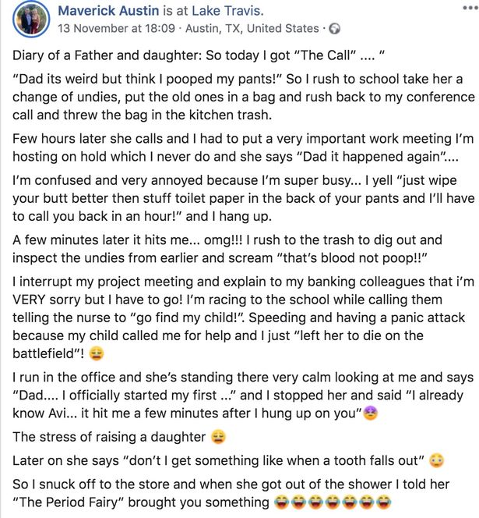Open Maverick Austin's profile picture

pyautogui.click(x=31, y=20)
